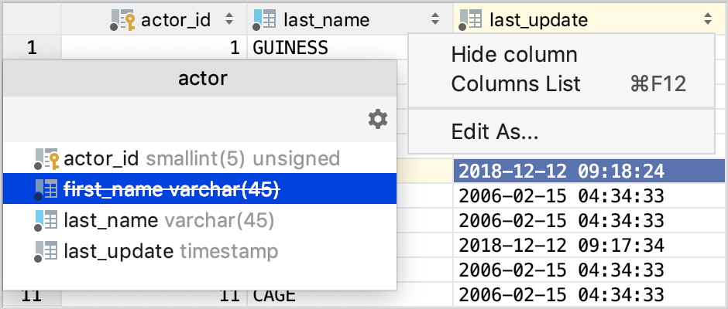Click sort arrows on actor_id column
728x309 pixels.
click(x=228, y=19)
